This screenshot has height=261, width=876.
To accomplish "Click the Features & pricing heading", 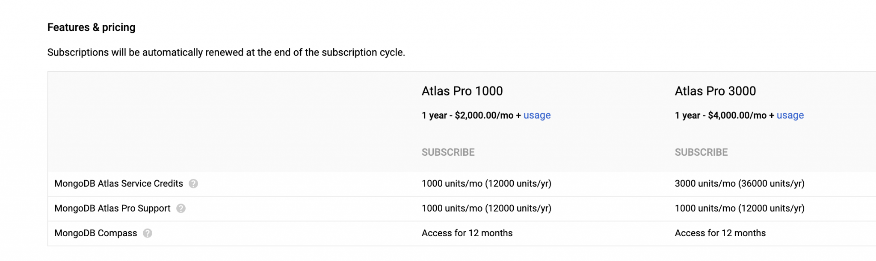I will click(x=92, y=27).
